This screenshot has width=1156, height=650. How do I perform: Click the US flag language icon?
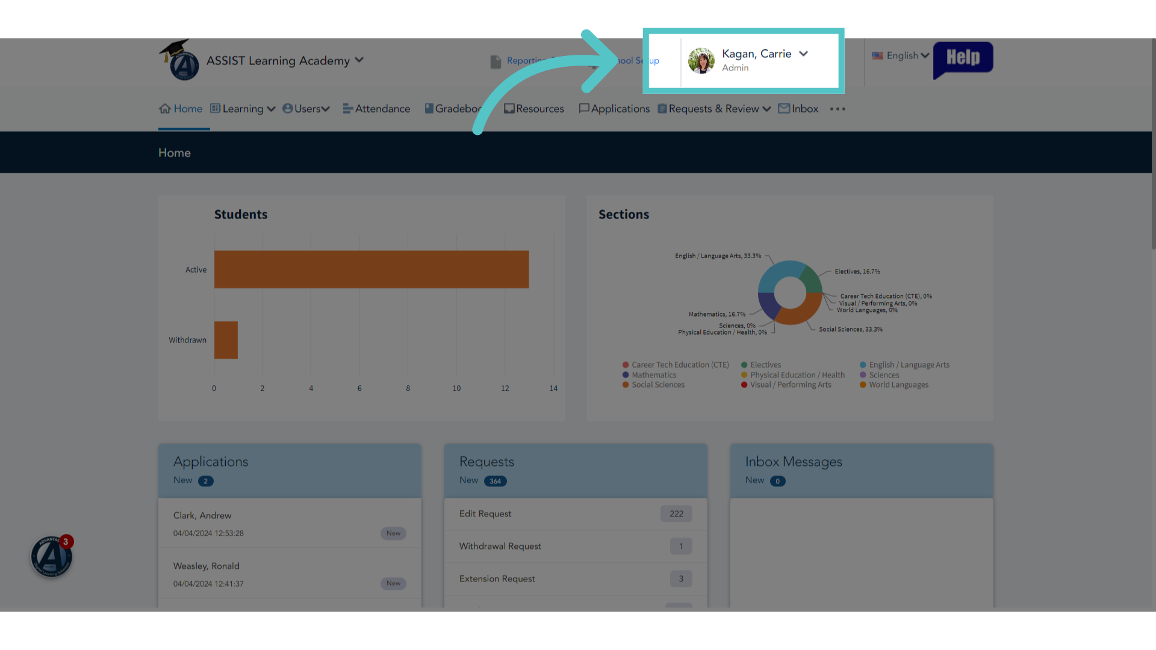click(x=878, y=55)
